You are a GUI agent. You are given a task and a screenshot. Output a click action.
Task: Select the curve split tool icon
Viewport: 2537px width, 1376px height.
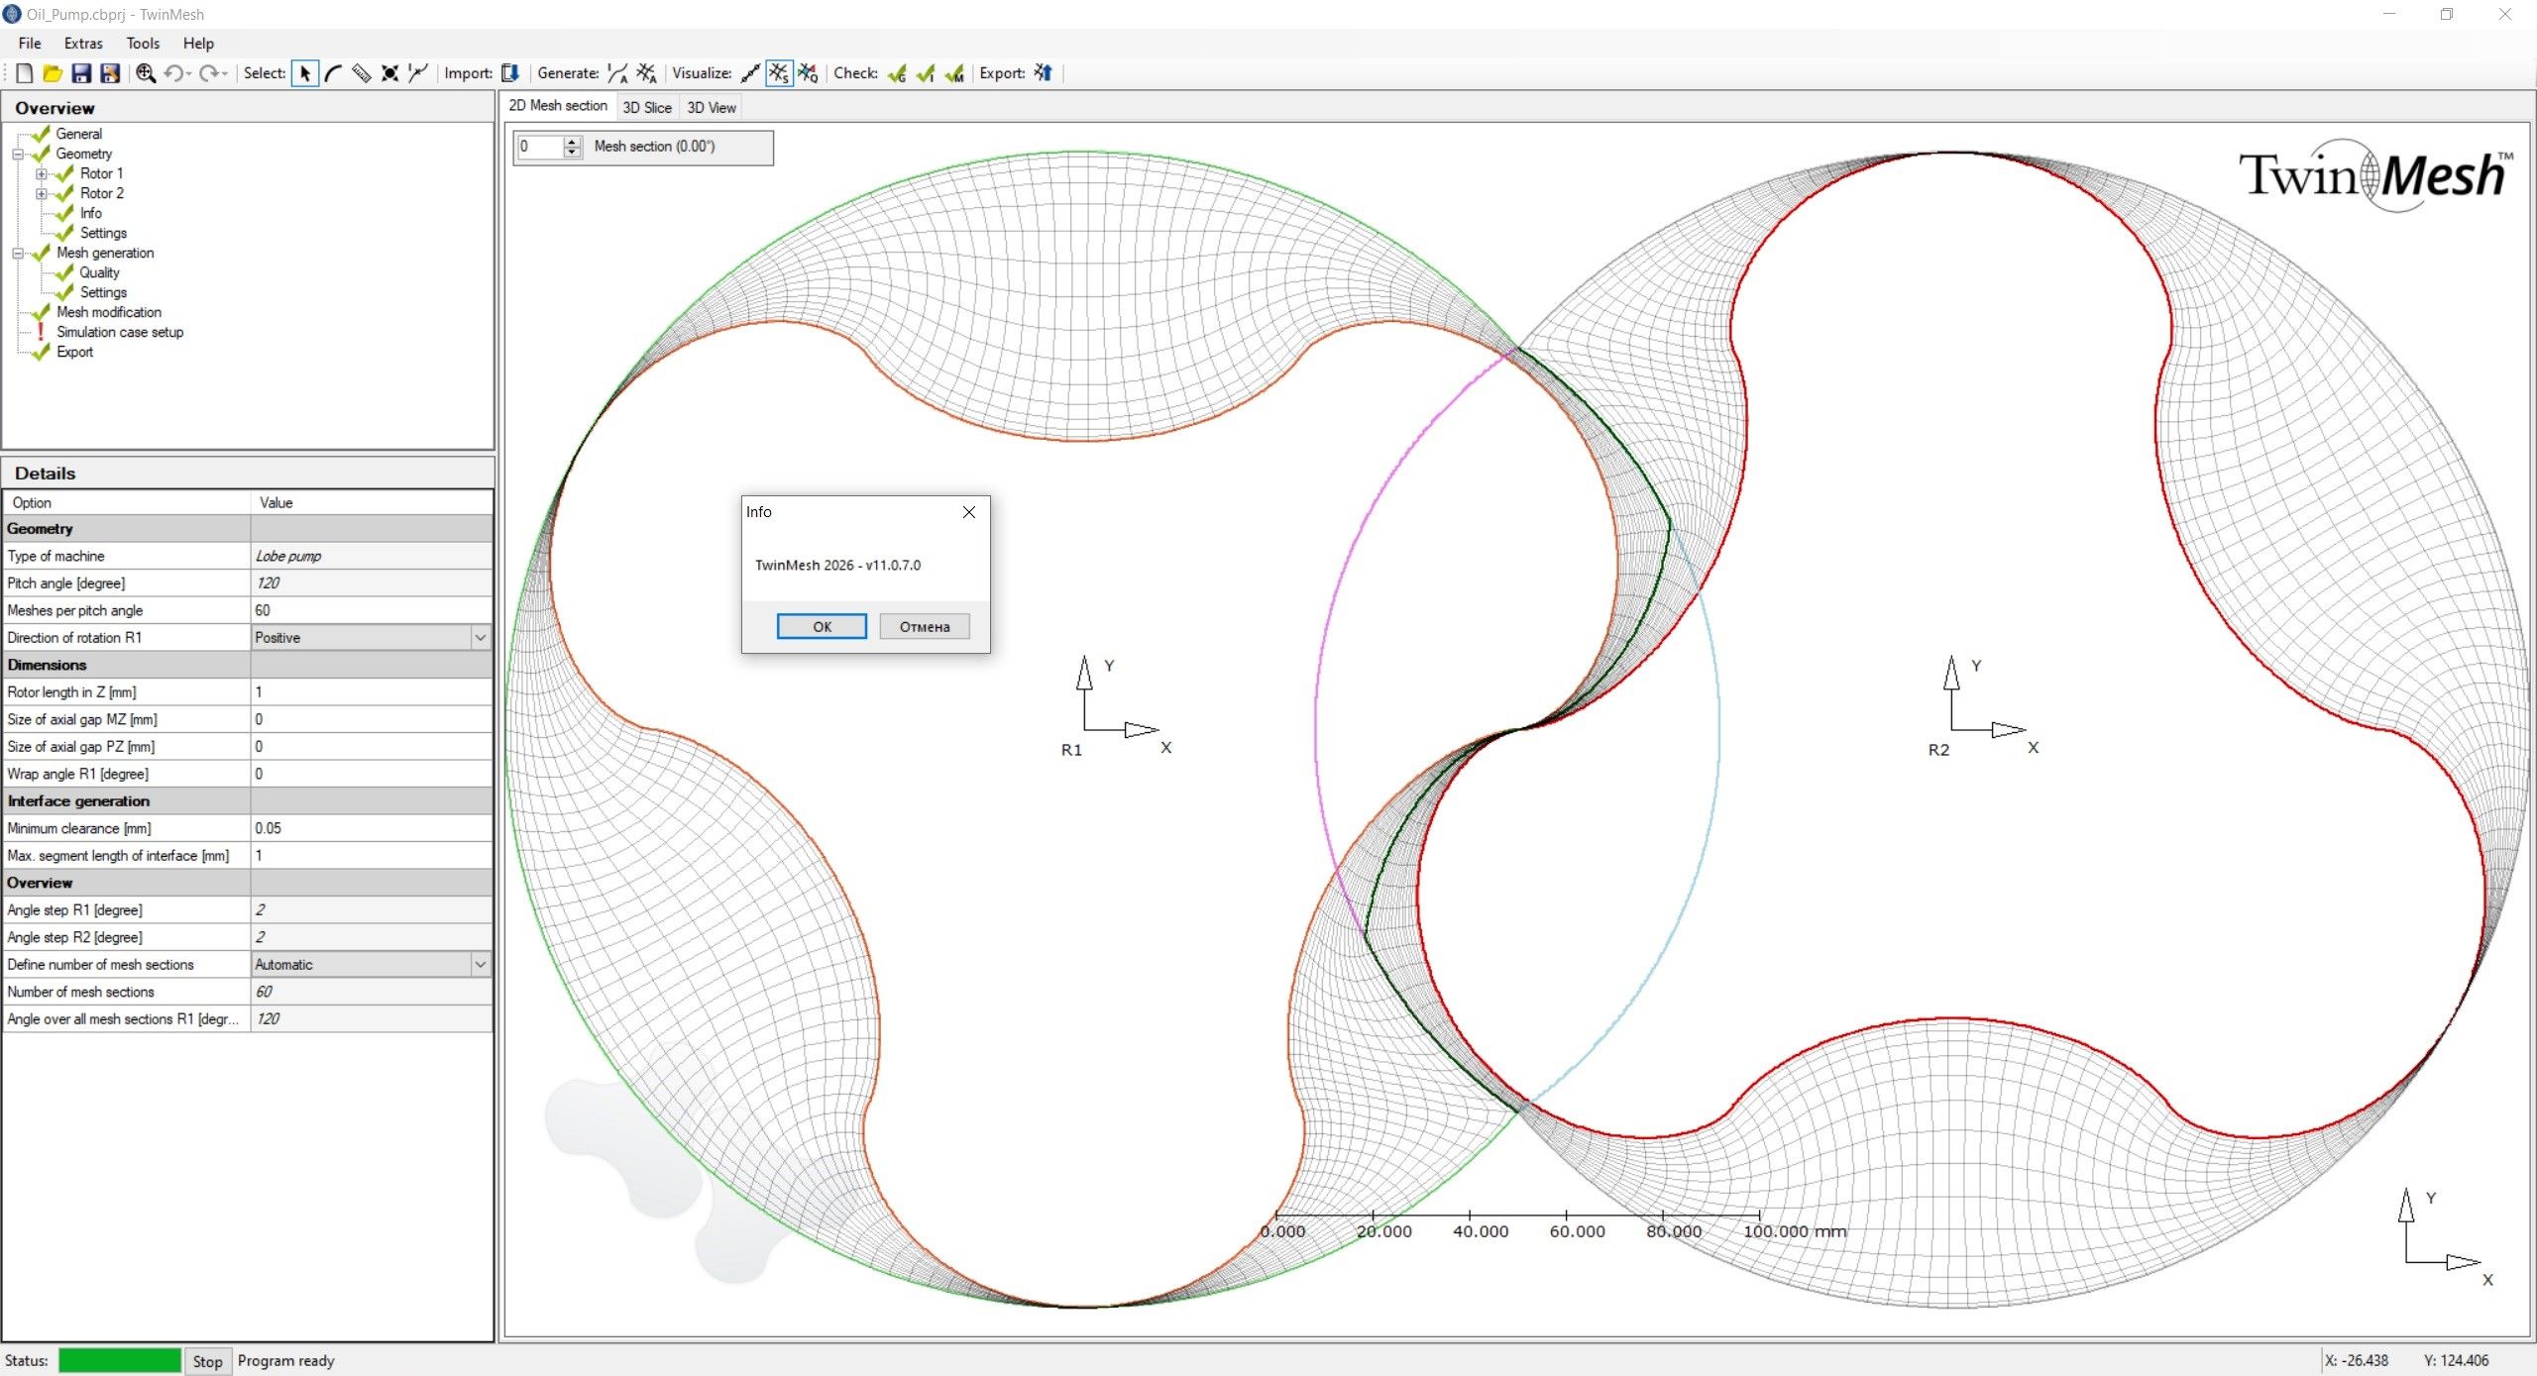[x=418, y=73]
